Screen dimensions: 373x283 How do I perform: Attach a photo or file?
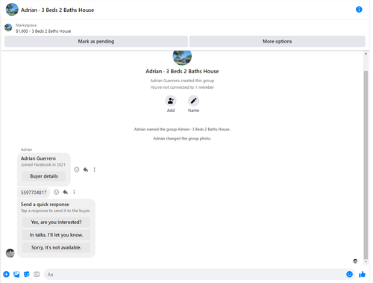coord(16,274)
